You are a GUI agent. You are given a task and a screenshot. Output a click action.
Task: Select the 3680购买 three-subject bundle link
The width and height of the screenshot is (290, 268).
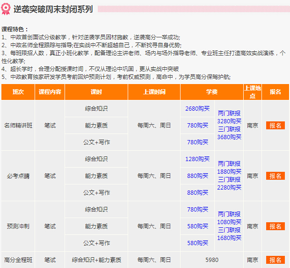click(x=229, y=137)
